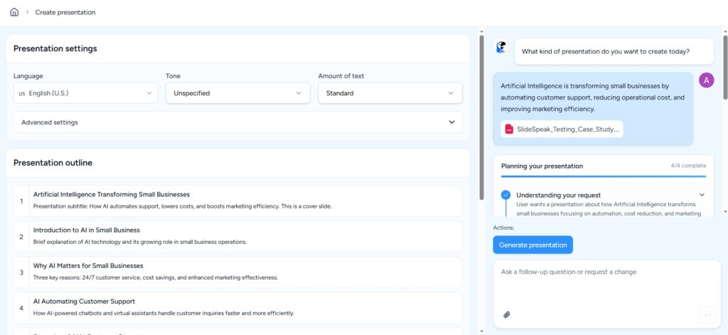The image size is (728, 335).
Task: Click the user avatar with letter A
Action: (706, 80)
